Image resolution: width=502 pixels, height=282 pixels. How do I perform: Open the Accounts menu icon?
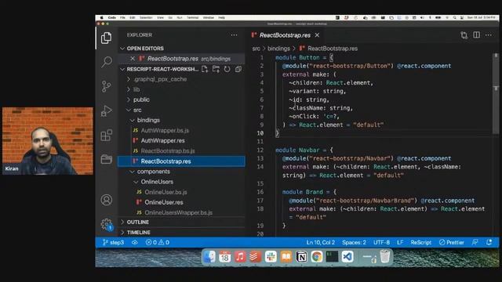[107, 201]
